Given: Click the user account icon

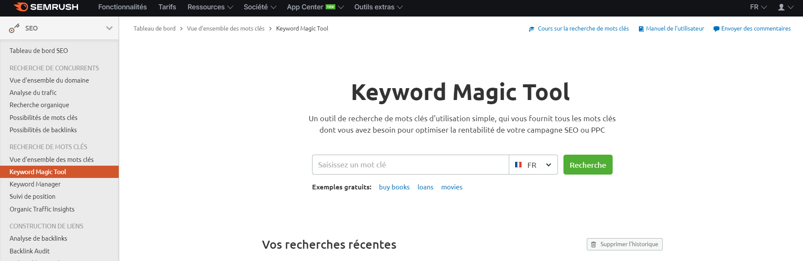Looking at the screenshot, I should (781, 7).
